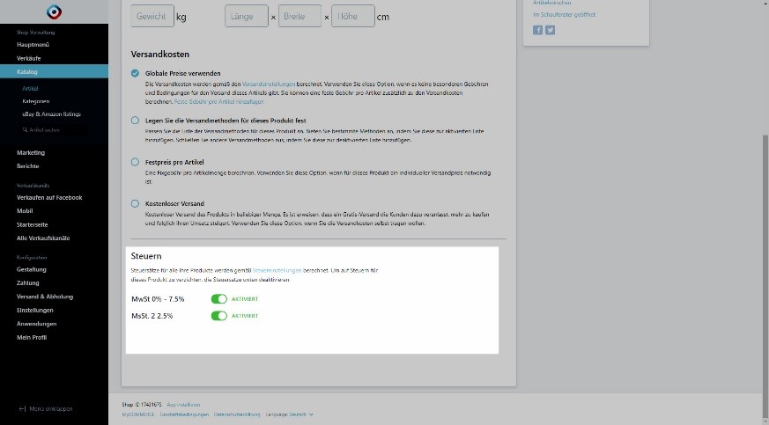
Task: Turn off the MsSt. 2 2.5% toggle
Action: [x=219, y=316]
